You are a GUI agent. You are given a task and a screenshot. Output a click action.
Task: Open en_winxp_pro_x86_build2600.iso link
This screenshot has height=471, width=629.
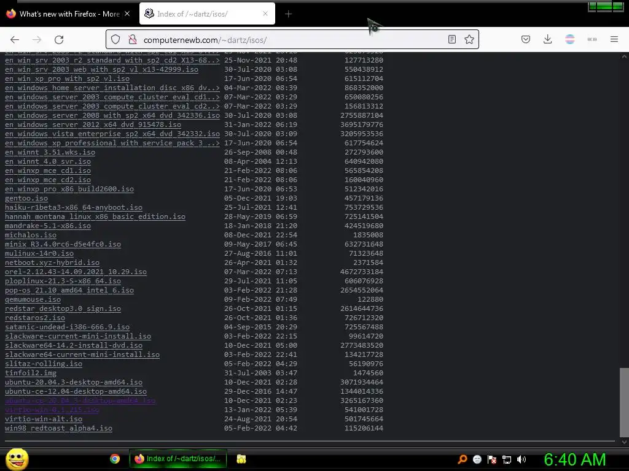pyautogui.click(x=69, y=189)
